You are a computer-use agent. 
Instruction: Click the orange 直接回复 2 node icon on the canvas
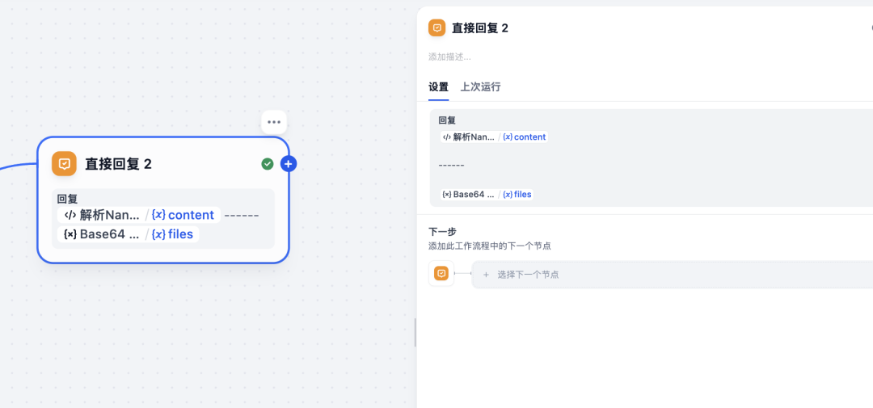tap(64, 164)
